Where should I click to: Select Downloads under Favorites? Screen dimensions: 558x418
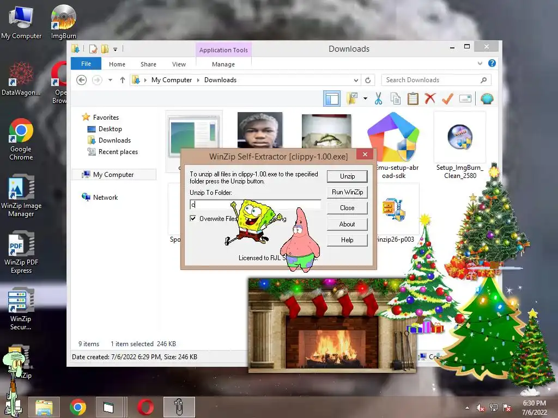(x=114, y=140)
